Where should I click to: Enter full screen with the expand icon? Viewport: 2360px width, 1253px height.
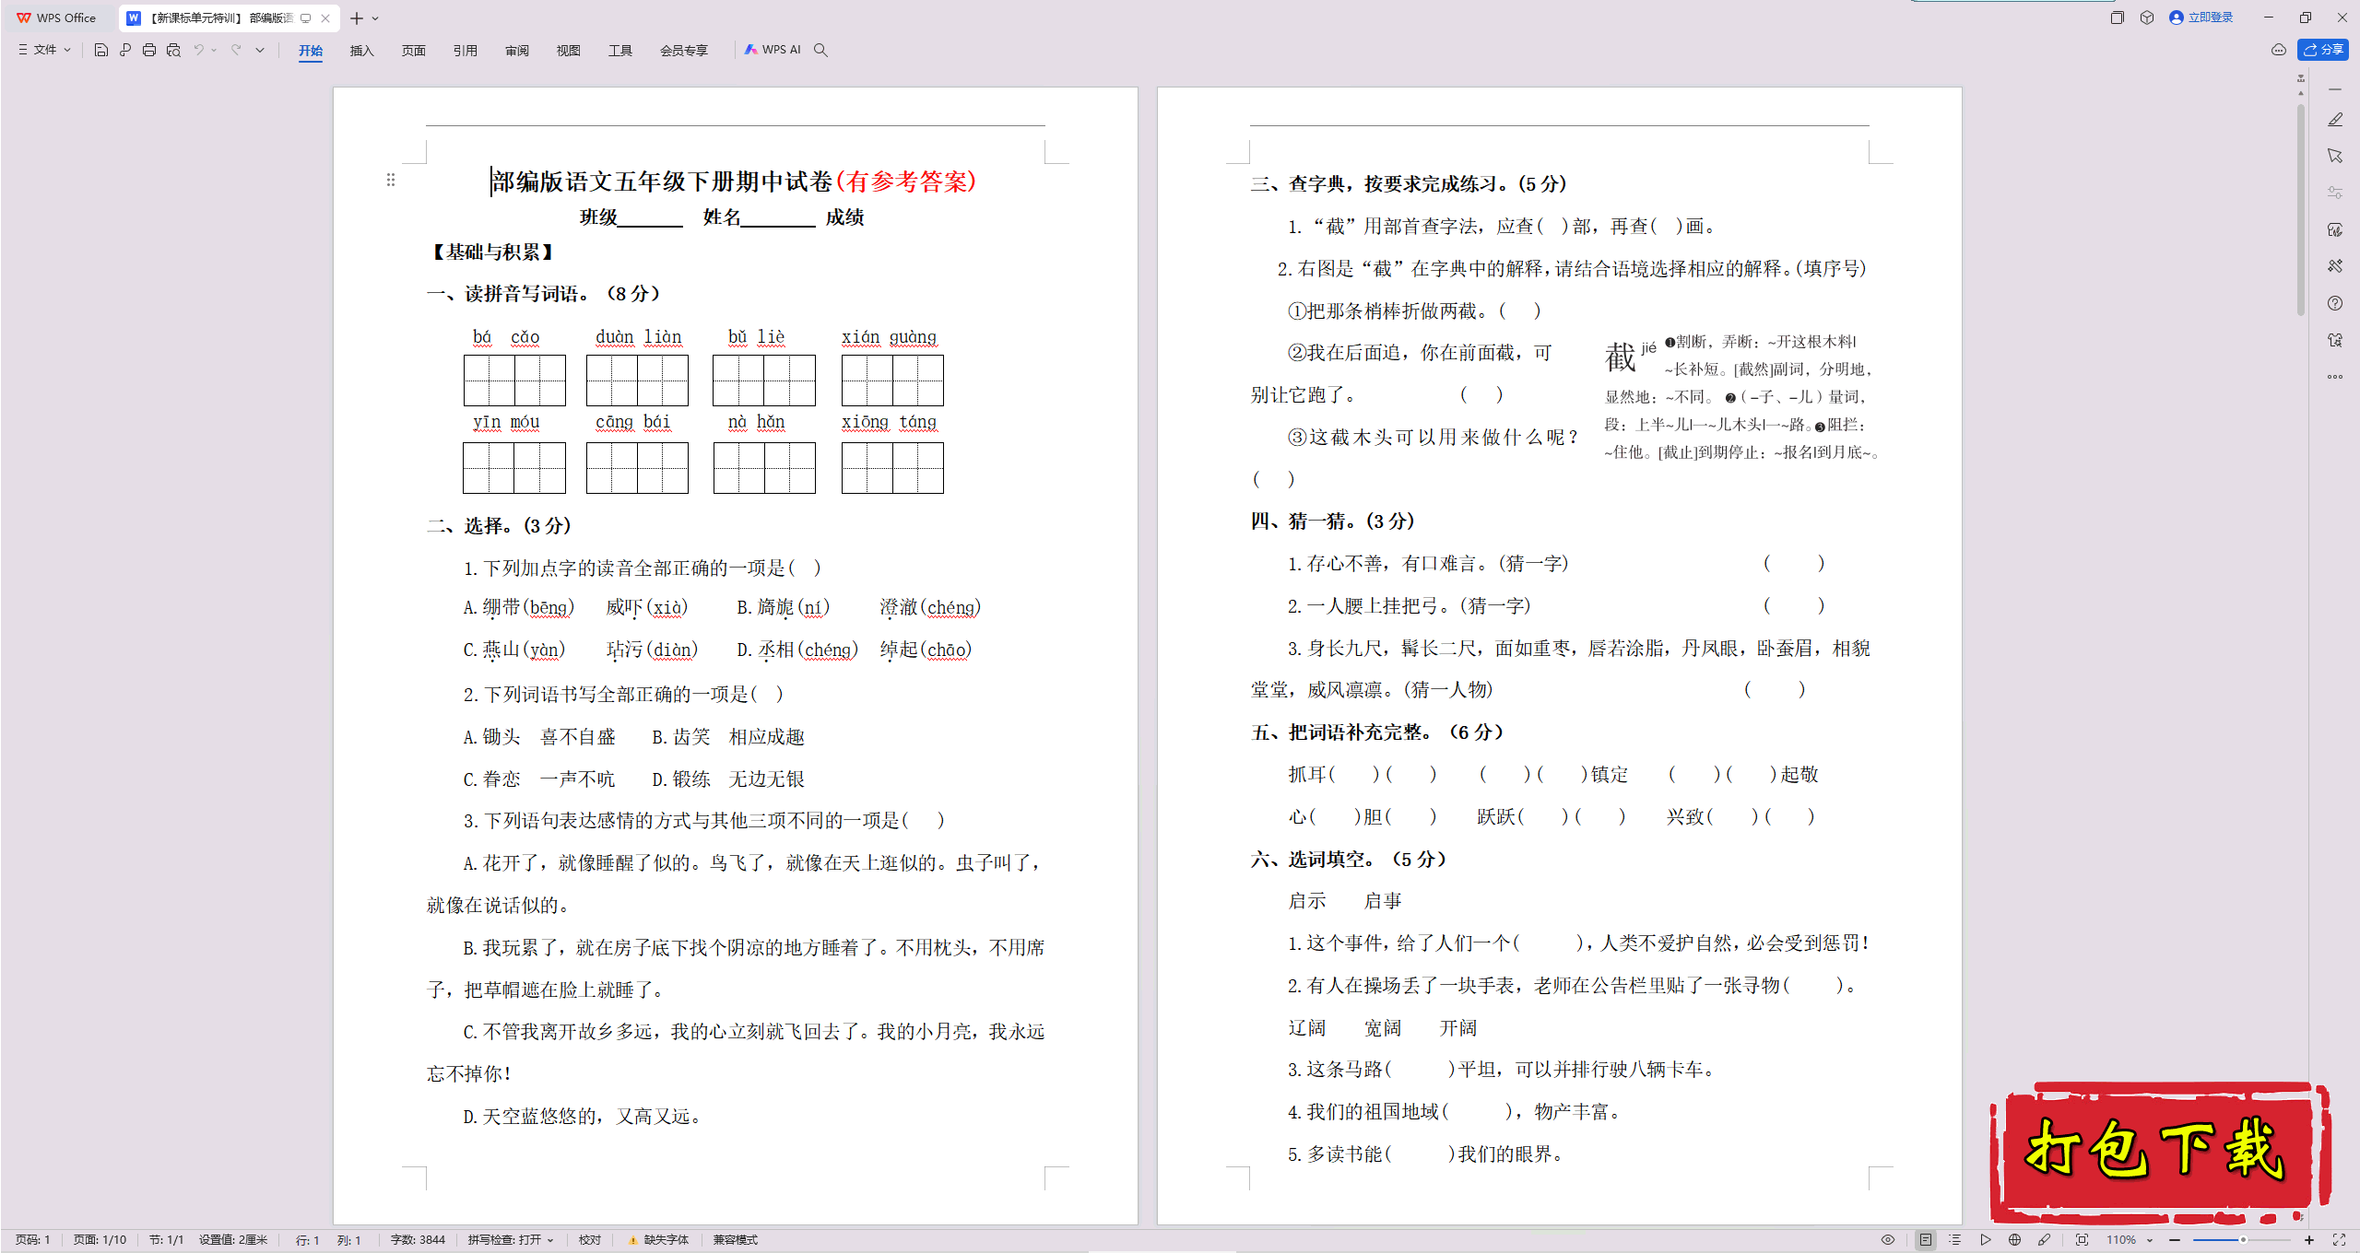2339,1240
